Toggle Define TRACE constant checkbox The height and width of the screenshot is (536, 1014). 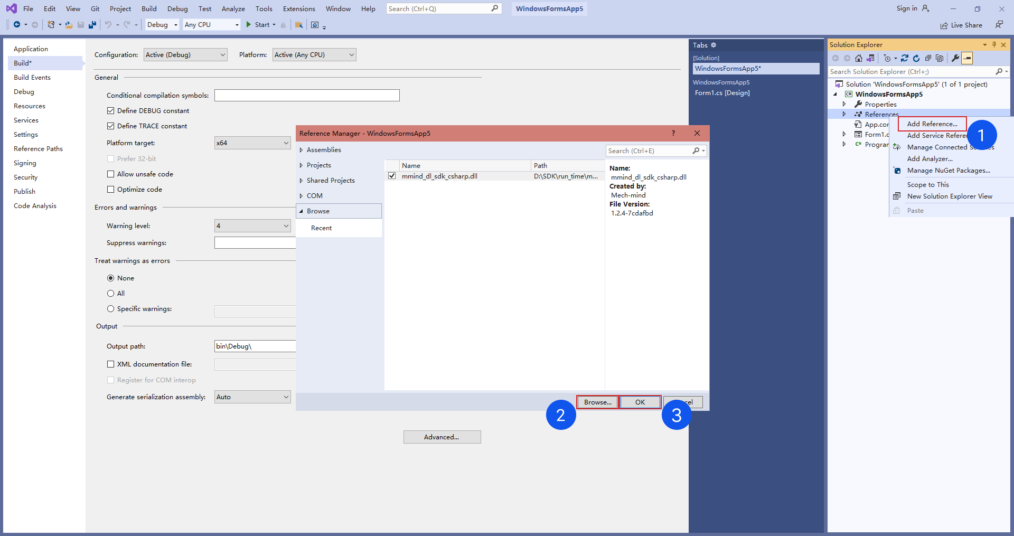pos(110,126)
